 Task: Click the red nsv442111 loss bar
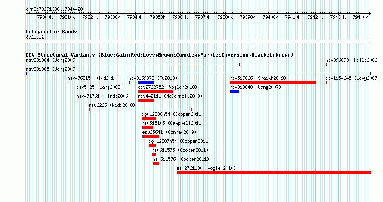tap(146, 100)
